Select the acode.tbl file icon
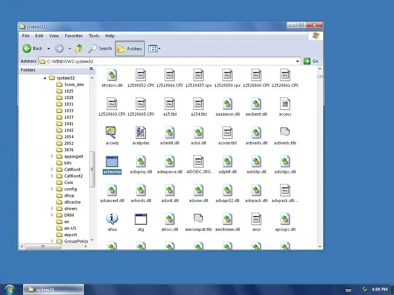394x295 pixels. coord(227,133)
